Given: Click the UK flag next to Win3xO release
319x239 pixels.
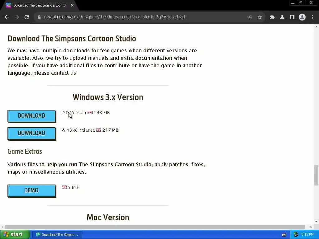Looking at the screenshot, I should 99,130.
